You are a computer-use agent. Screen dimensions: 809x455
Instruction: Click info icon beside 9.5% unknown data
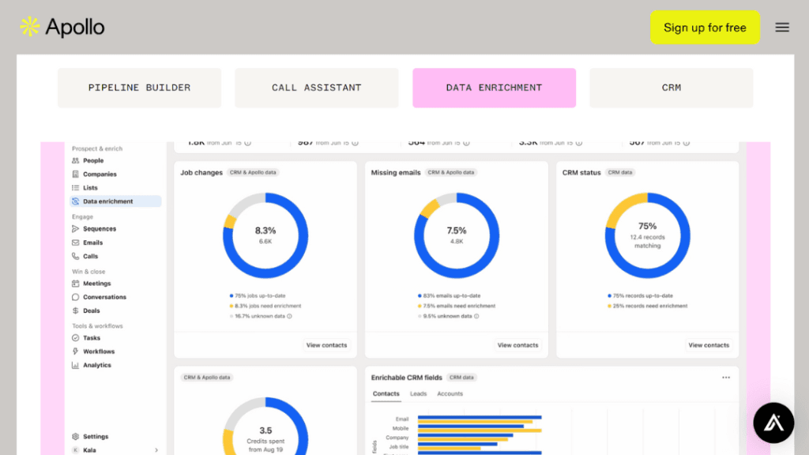476,316
